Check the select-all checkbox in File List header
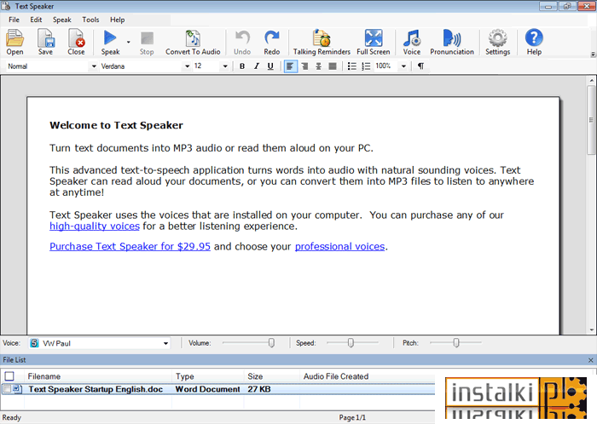This screenshot has height=424, width=597. [9, 376]
